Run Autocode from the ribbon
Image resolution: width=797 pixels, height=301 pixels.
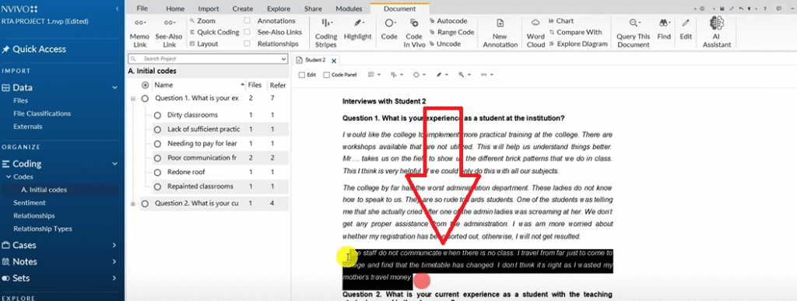(x=448, y=21)
